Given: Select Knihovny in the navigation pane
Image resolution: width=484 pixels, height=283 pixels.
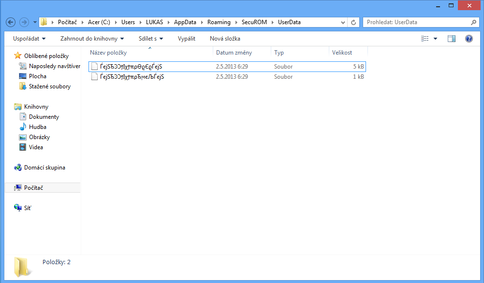Looking at the screenshot, I should click(x=36, y=107).
